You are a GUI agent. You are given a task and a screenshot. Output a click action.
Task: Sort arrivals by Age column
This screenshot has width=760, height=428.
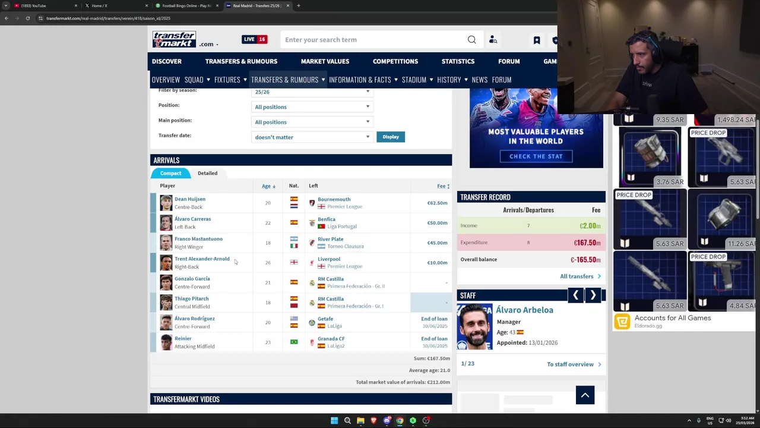click(x=268, y=186)
